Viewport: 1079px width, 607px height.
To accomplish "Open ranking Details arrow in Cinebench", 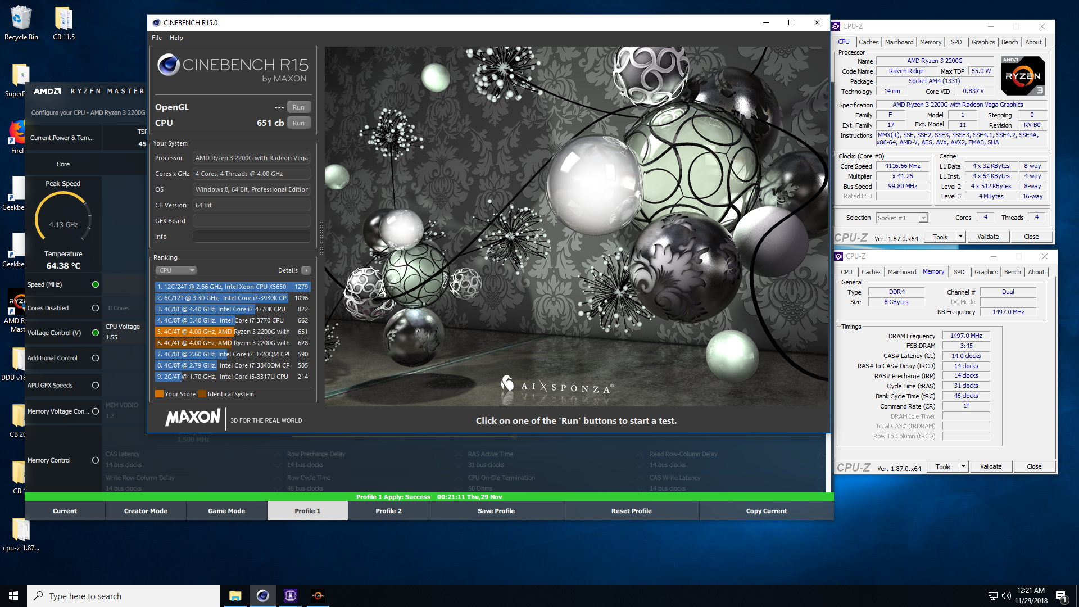I will (x=306, y=270).
